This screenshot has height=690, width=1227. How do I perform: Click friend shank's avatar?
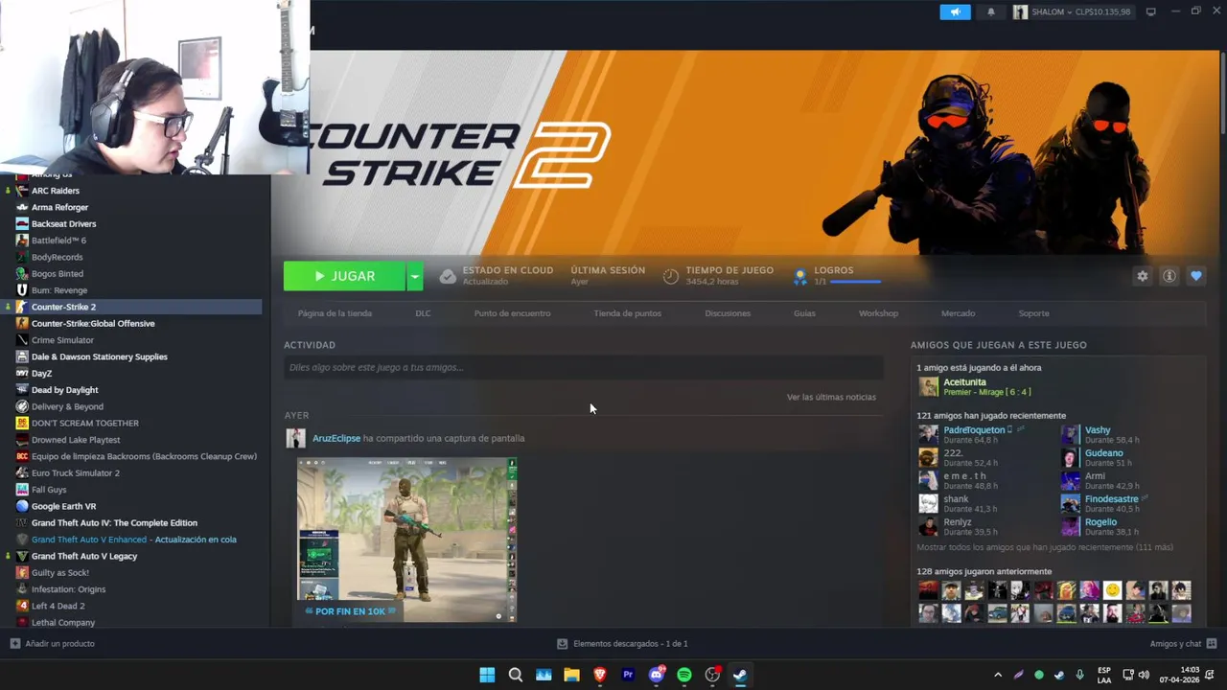(928, 503)
